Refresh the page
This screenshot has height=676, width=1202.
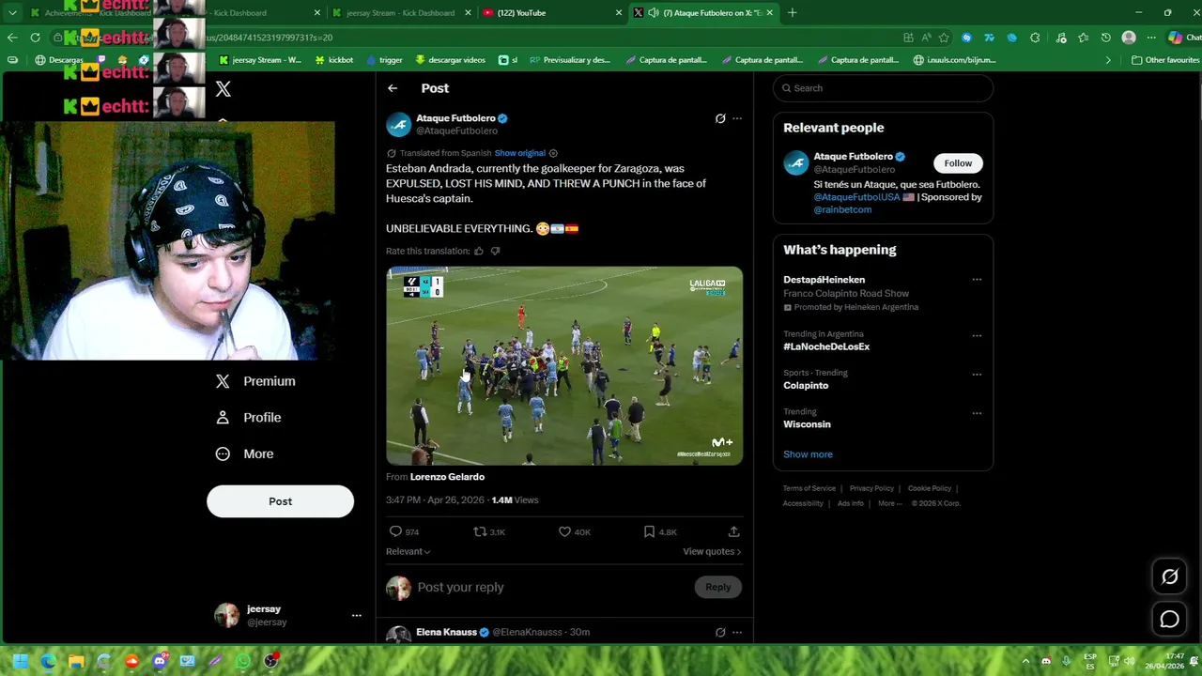point(35,38)
